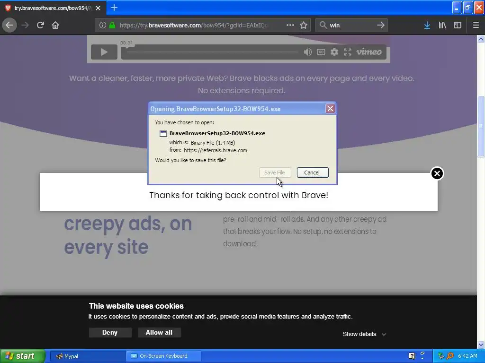Image resolution: width=485 pixels, height=363 pixels.
Task: Dismiss the thanks popup with X
Action: click(x=437, y=173)
